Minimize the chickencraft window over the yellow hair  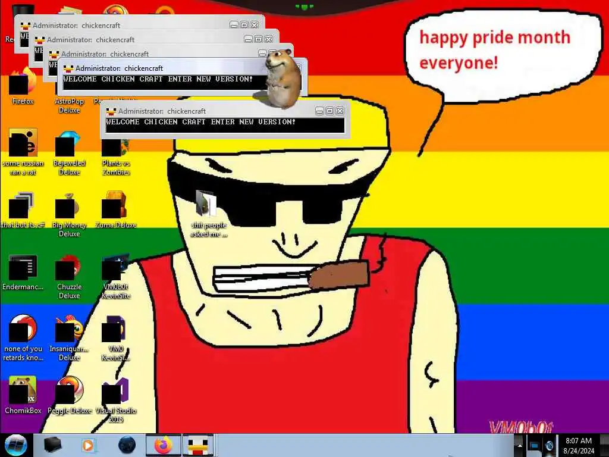point(319,111)
